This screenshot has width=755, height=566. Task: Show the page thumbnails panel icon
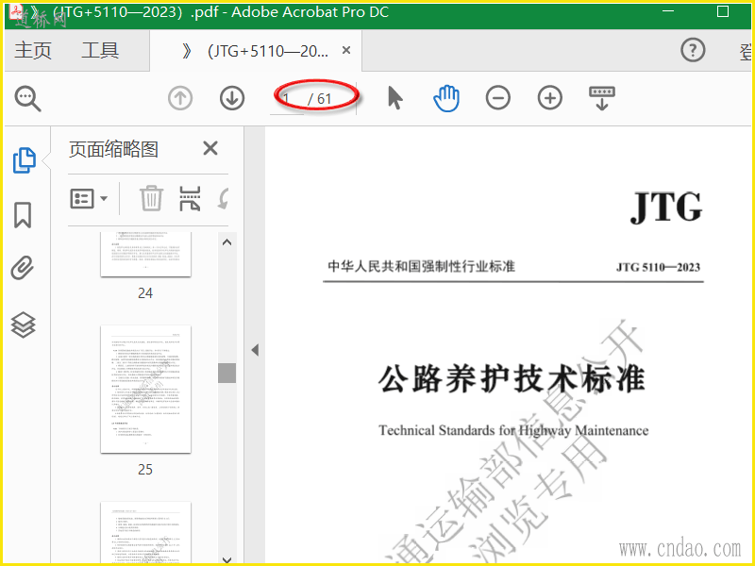tap(24, 159)
